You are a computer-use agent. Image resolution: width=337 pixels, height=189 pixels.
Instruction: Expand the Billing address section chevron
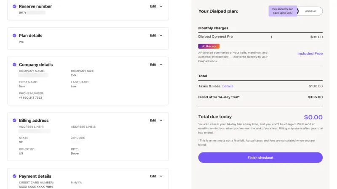161,121
